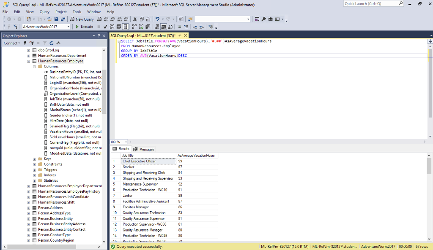433x250 pixels.
Task: Refresh the Object Explorer tree
Action: [52, 43]
